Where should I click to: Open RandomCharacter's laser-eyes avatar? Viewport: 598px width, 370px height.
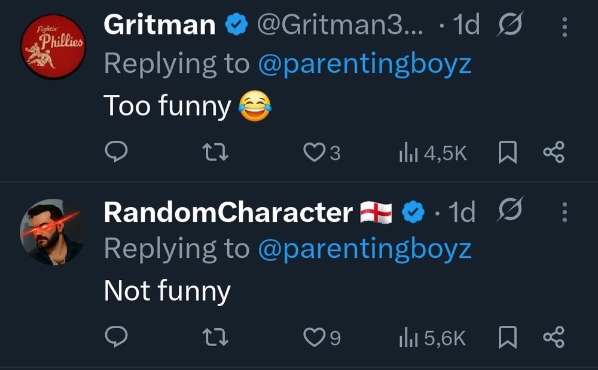tap(53, 232)
